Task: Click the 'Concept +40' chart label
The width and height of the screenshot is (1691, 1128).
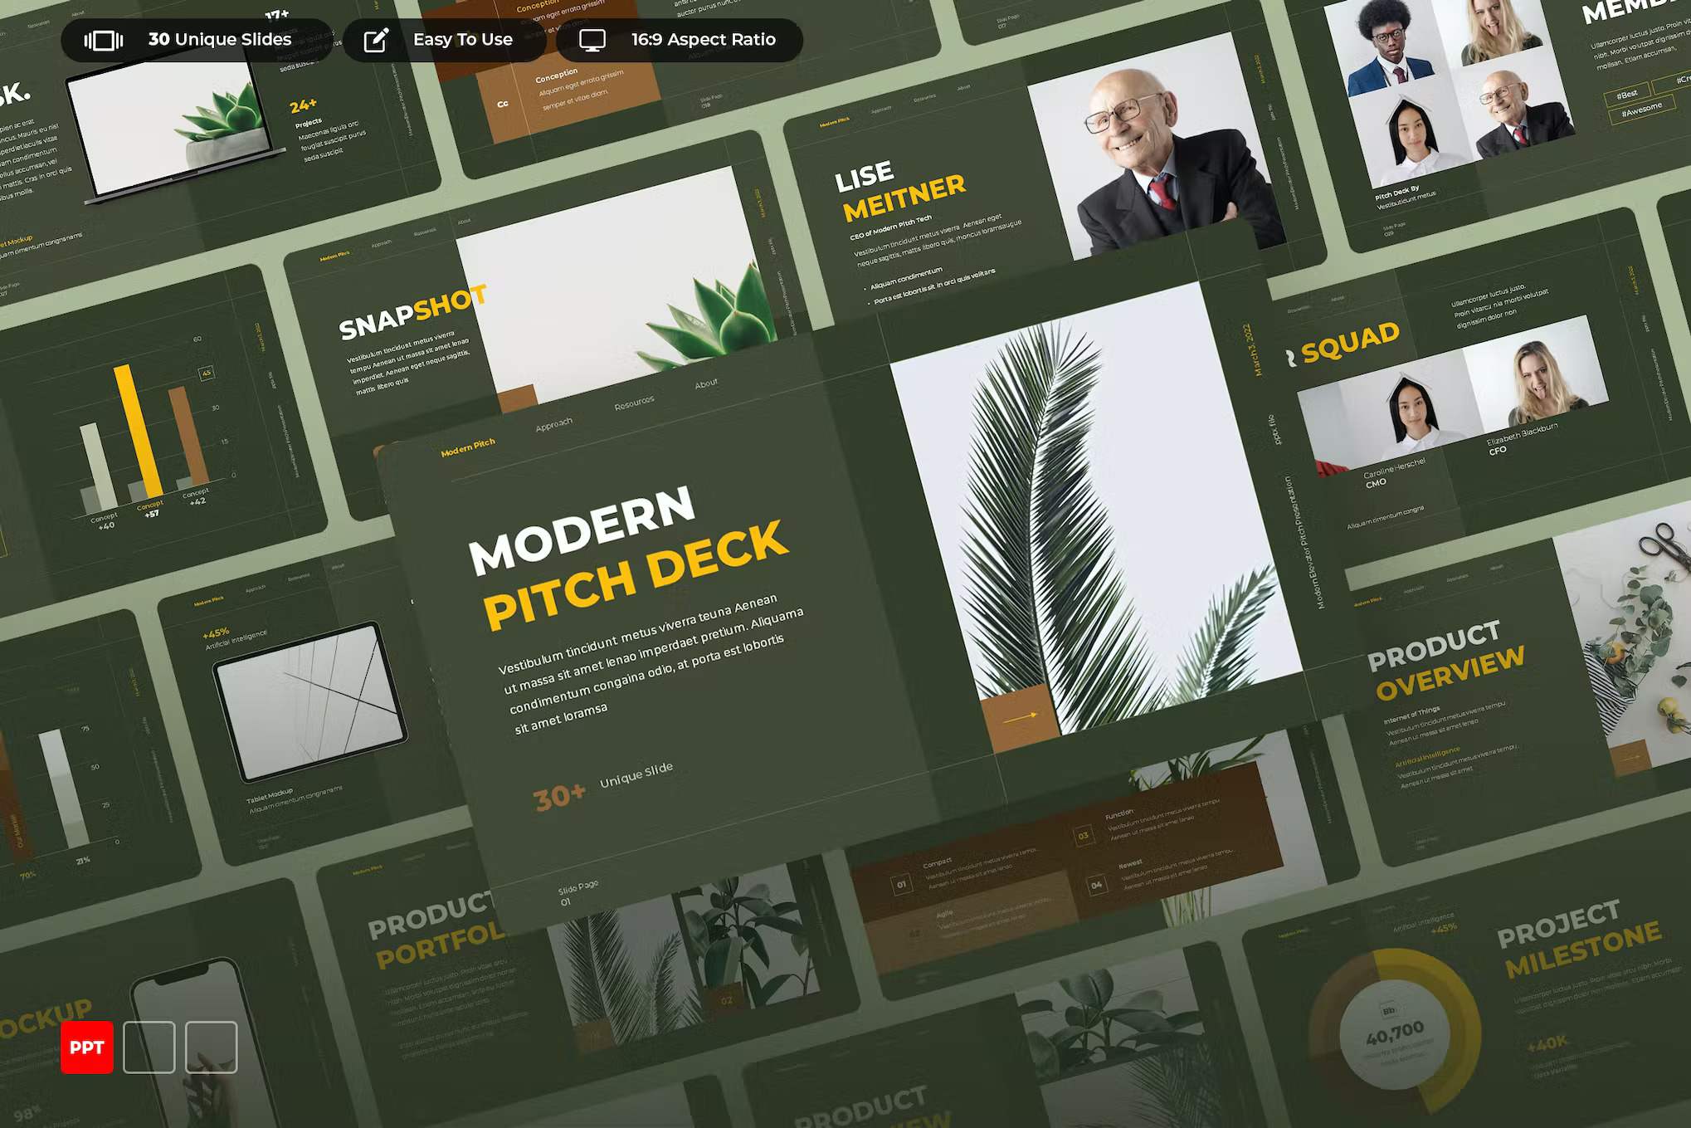Action: (105, 521)
